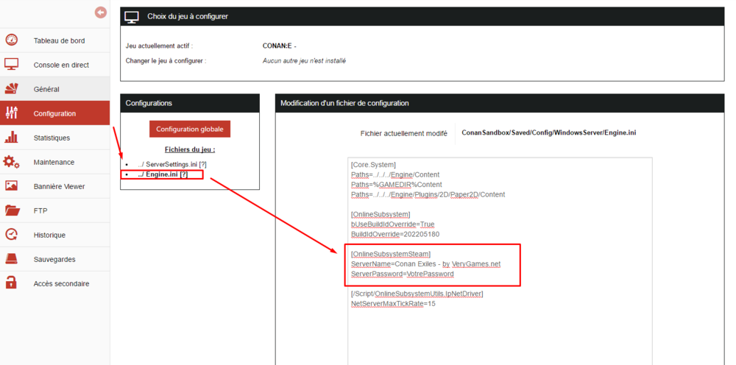Collapse sidebar with the back arrow icon
736x365 pixels.
101,13
